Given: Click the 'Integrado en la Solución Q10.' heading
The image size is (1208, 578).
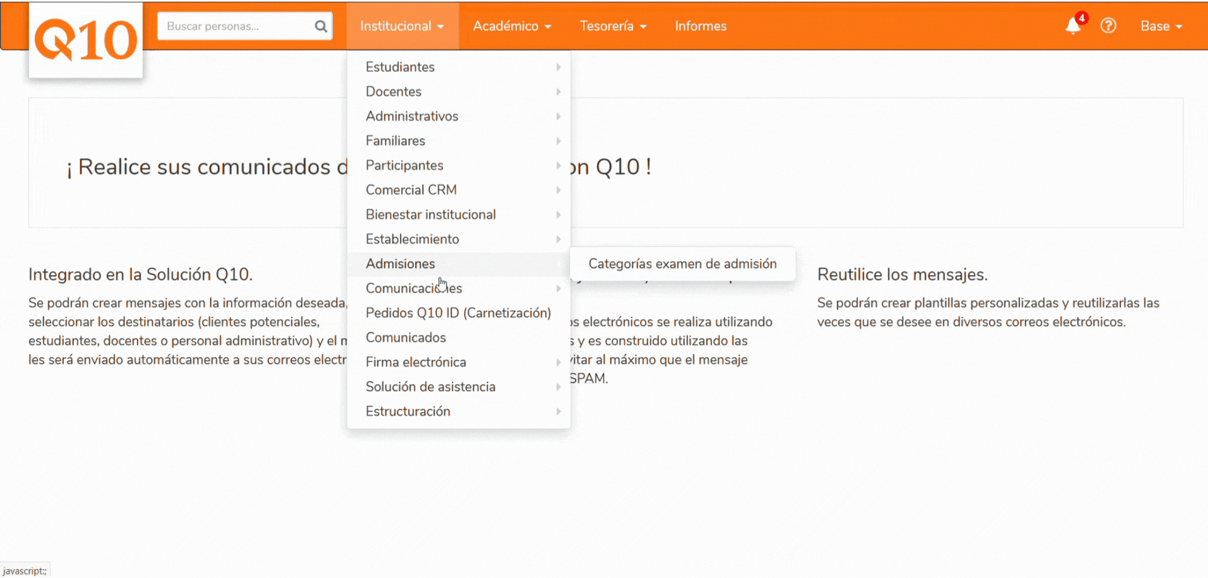Looking at the screenshot, I should tap(140, 274).
